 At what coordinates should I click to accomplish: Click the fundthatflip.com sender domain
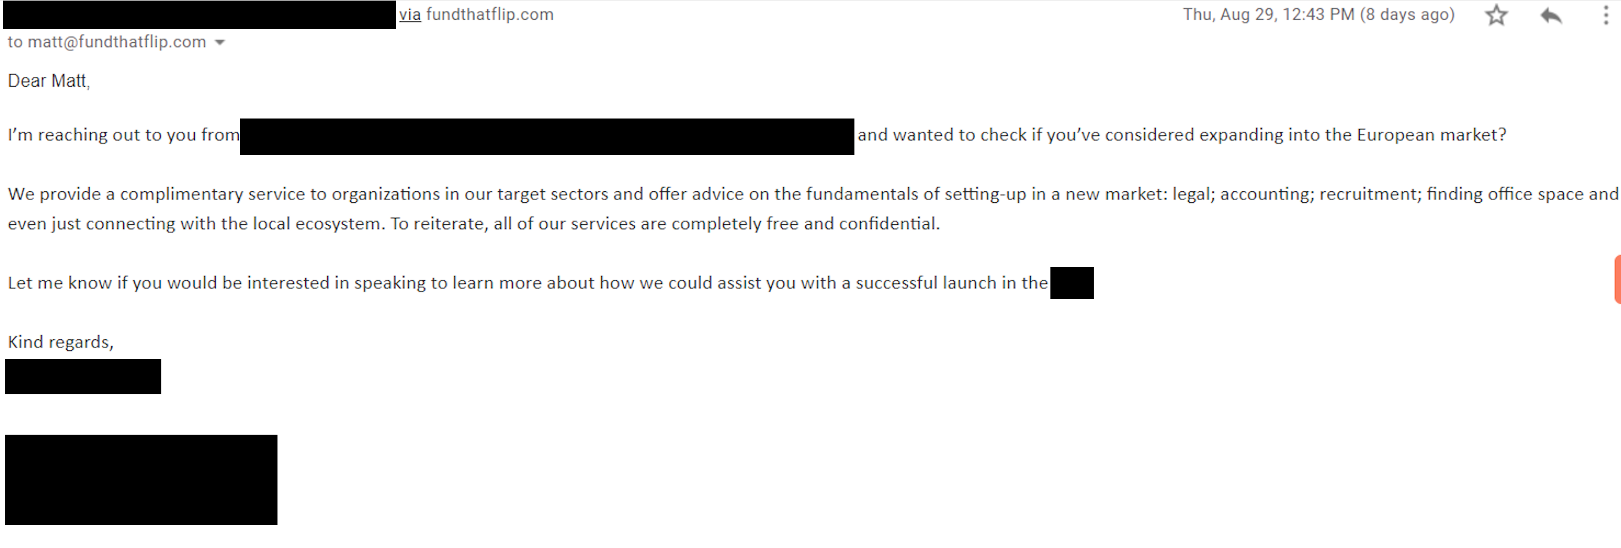pyautogui.click(x=490, y=14)
